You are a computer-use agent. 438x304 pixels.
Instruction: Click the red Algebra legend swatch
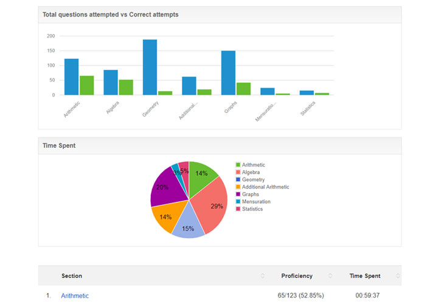pyautogui.click(x=238, y=173)
